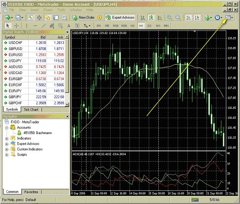
Task: Toggle chart Auto Scroll
Action: [188, 18]
